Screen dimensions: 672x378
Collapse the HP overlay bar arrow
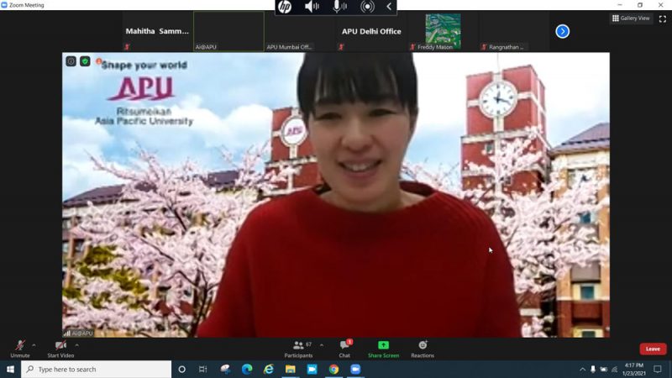pyautogui.click(x=389, y=7)
